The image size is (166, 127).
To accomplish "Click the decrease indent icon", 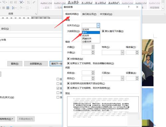I will point(11,2).
